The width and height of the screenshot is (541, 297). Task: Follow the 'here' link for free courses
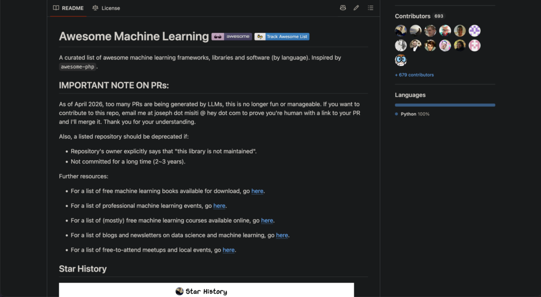[267, 221]
